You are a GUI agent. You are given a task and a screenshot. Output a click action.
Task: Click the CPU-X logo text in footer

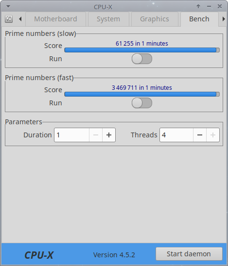click(x=39, y=255)
